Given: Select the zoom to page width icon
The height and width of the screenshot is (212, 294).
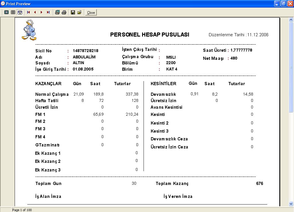Looking at the screenshot, I should coord(20,12).
